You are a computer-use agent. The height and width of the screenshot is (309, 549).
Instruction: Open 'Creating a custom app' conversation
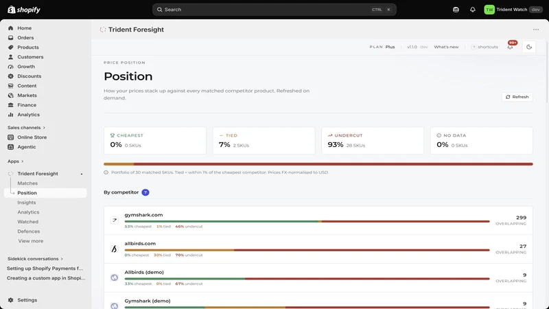(46, 278)
